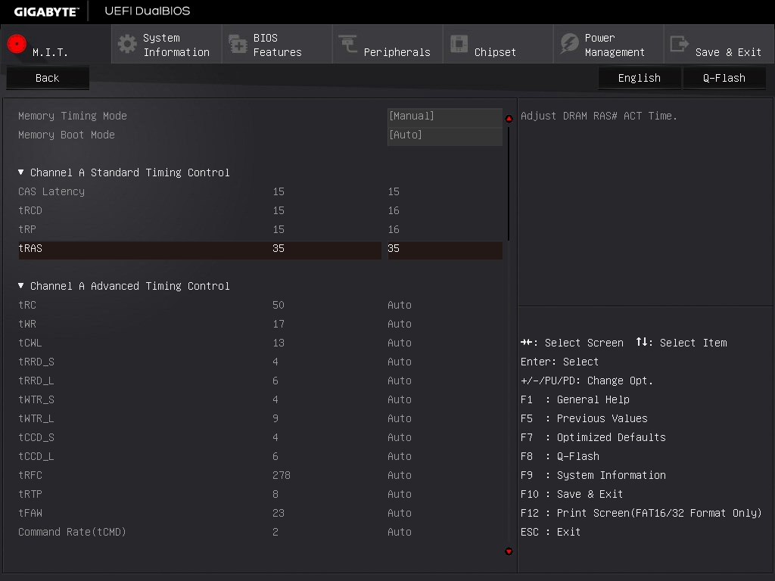
Task: Click the System Information gear icon
Action: 127,44
